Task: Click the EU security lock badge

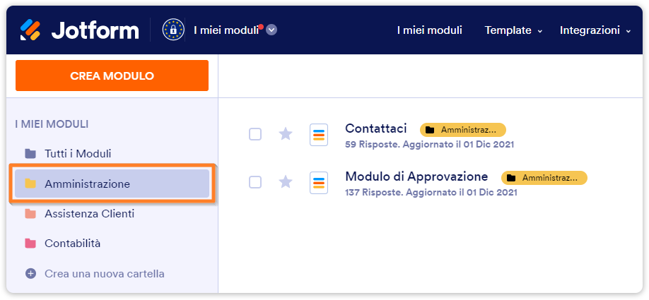Action: 173,30
